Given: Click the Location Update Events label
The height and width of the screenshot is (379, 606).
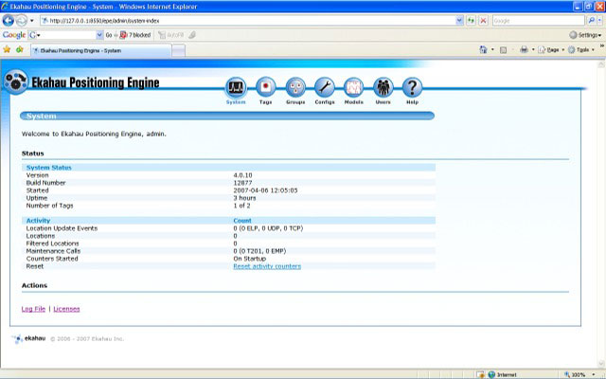Looking at the screenshot, I should pyautogui.click(x=62, y=228).
